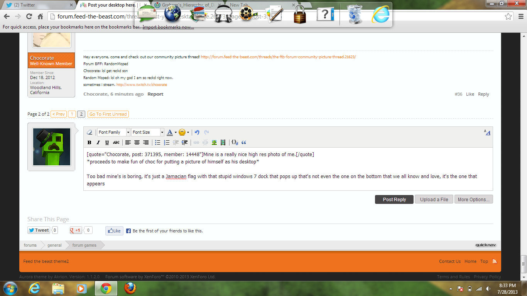Image resolution: width=527 pixels, height=296 pixels.
Task: Bookmark page with the star icon
Action: [508, 16]
